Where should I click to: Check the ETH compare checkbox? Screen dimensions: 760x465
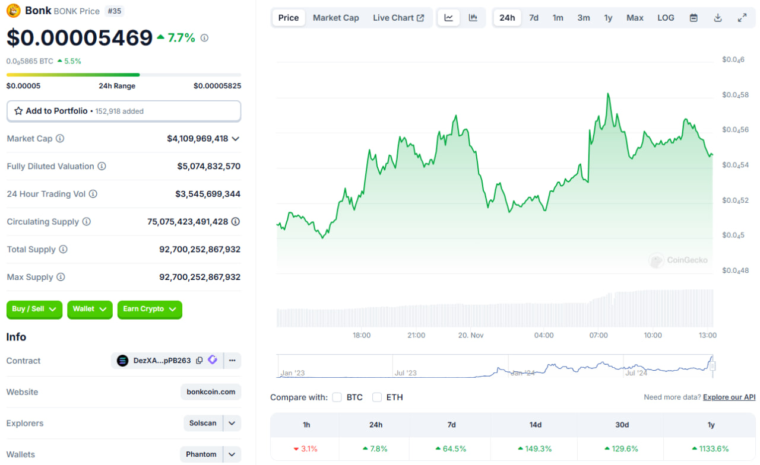[377, 397]
